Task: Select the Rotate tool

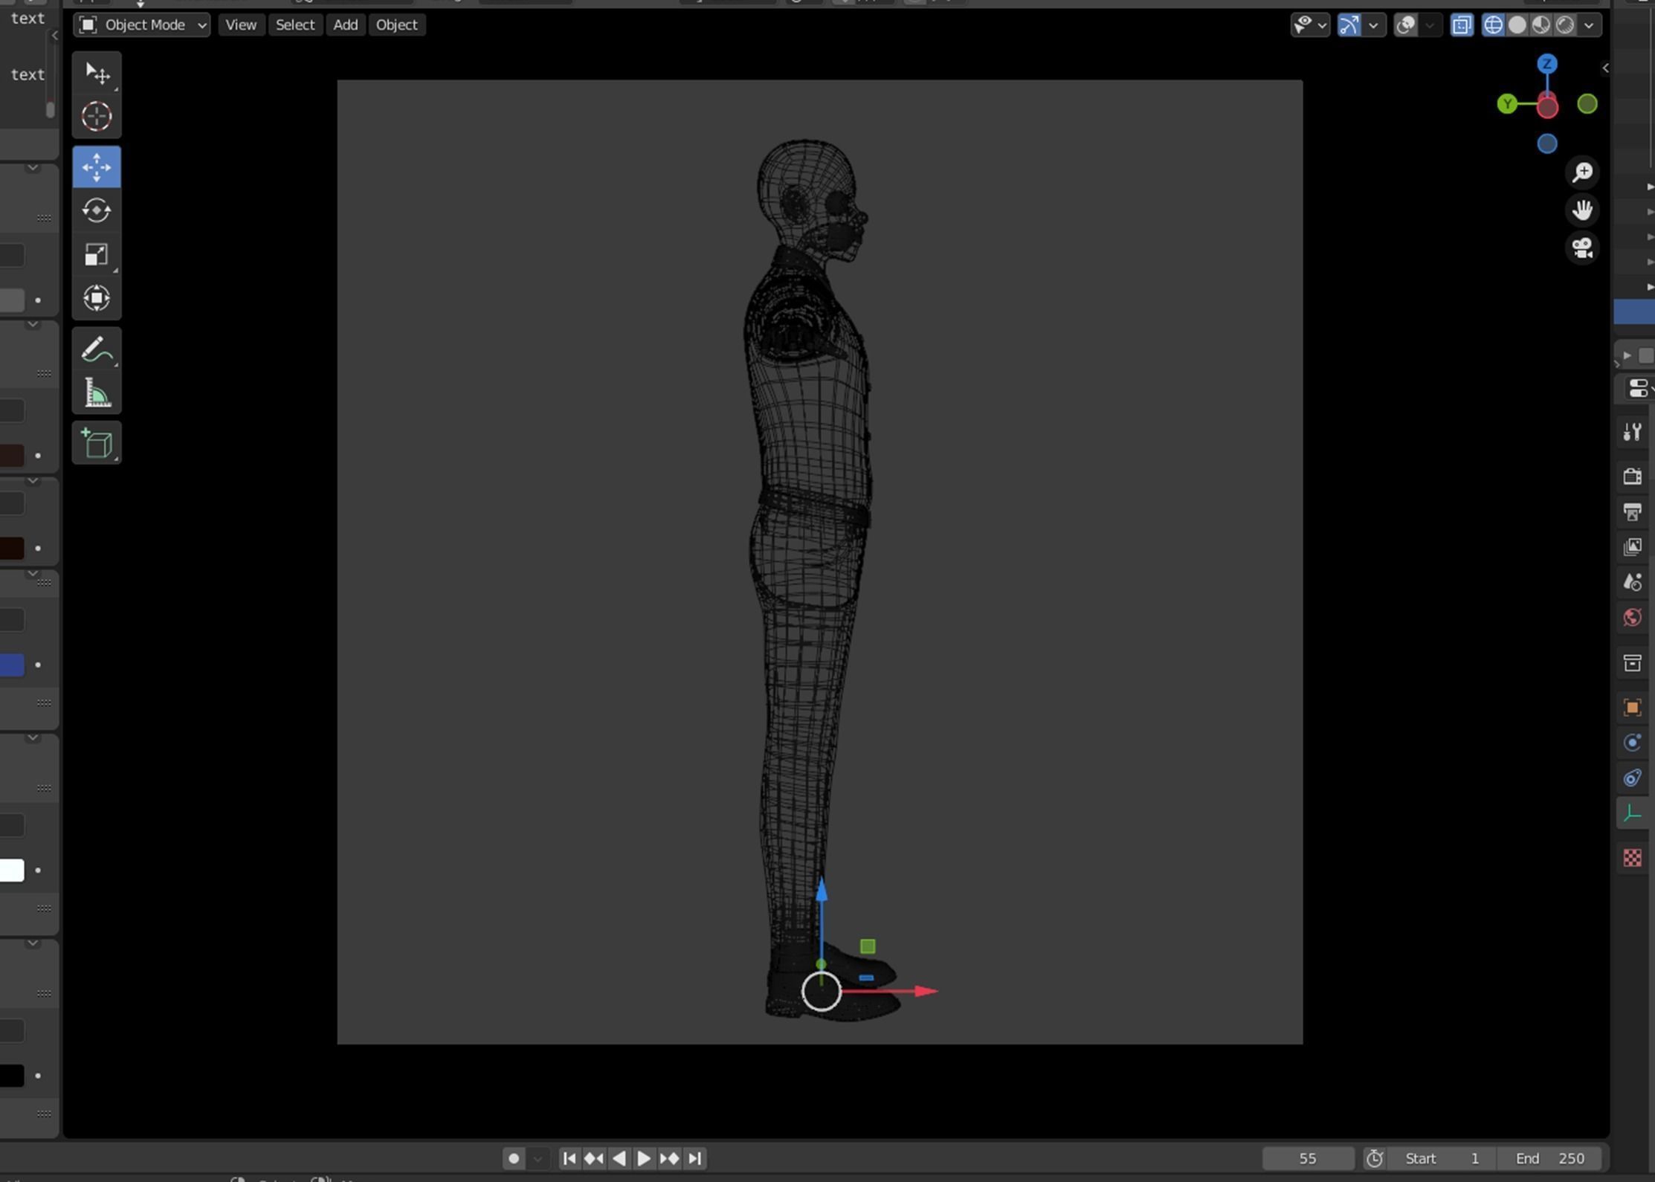Action: tap(97, 211)
